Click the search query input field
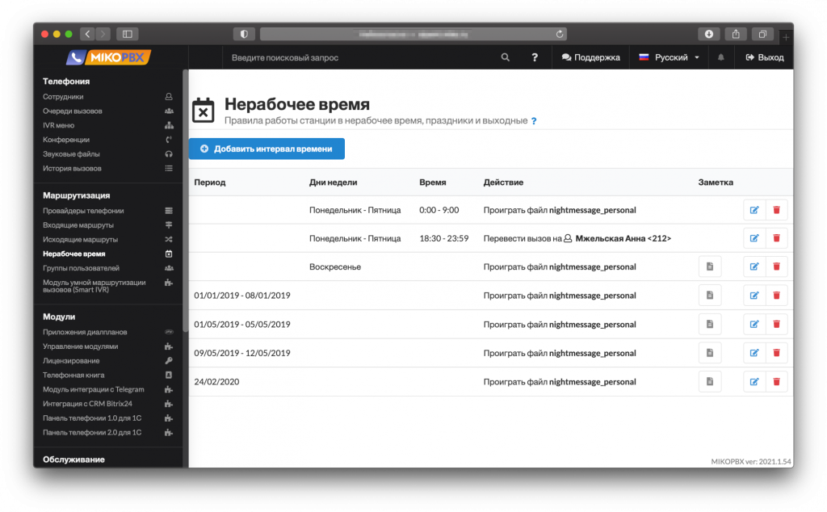The height and width of the screenshot is (512, 827). [x=355, y=57]
